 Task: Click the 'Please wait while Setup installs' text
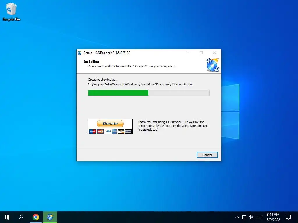132,66
